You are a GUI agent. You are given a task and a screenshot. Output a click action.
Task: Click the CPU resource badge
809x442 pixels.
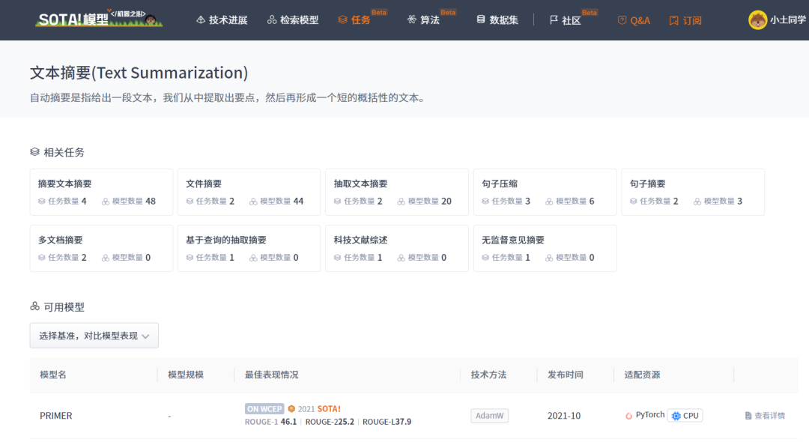[684, 416]
